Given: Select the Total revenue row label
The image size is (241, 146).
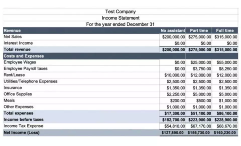Looking at the screenshot, I should click(17, 50).
